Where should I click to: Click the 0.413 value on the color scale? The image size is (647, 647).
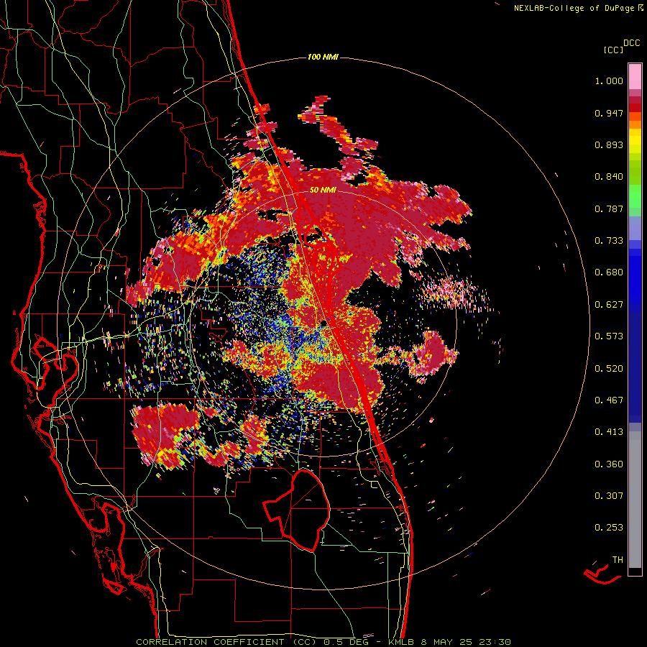pos(609,432)
